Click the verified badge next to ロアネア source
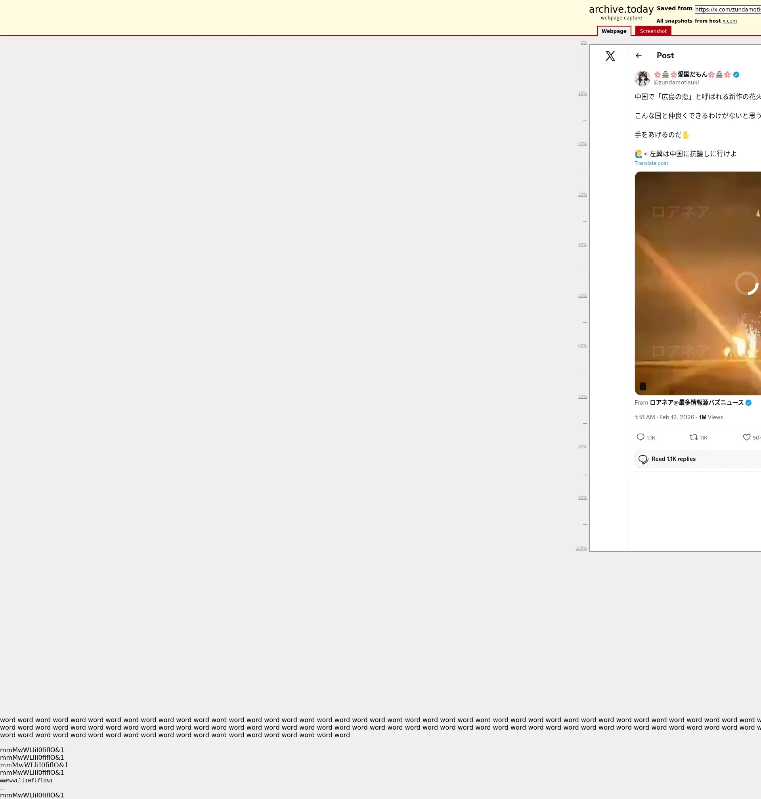The image size is (761, 799). click(x=748, y=402)
